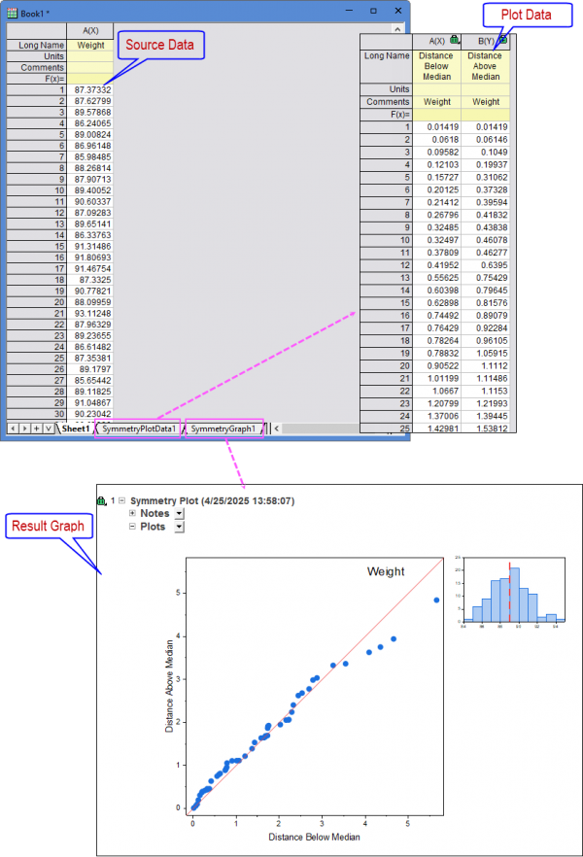Click scroll up arrow in Book1 worksheet
The width and height of the screenshot is (583, 857).
(397, 29)
